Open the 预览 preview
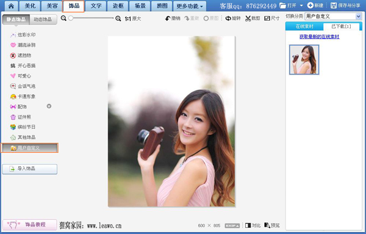 271,225
